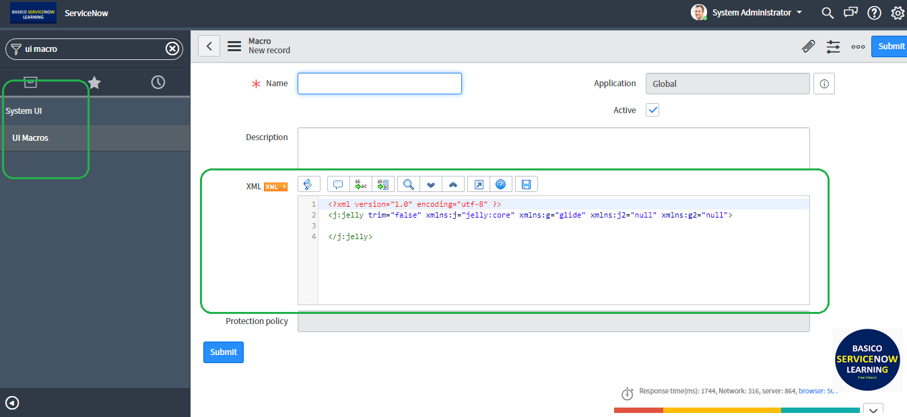Toggle full screen editor mode icon
The image size is (907, 417).
tap(478, 185)
